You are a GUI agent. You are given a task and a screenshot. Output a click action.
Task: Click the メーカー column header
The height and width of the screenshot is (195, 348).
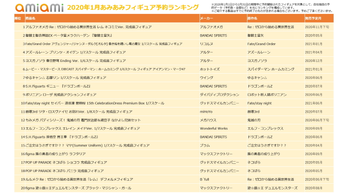click(206, 19)
